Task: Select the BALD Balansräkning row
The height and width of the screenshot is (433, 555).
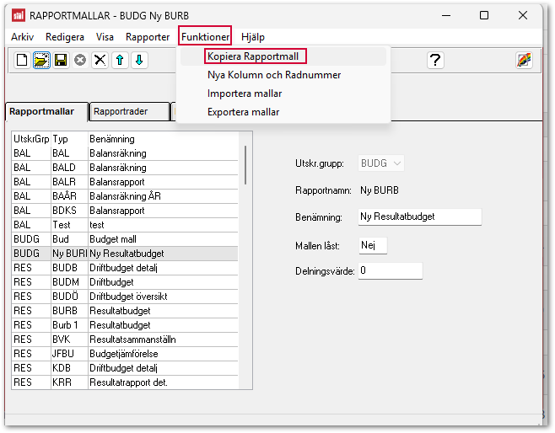Action: click(125, 168)
